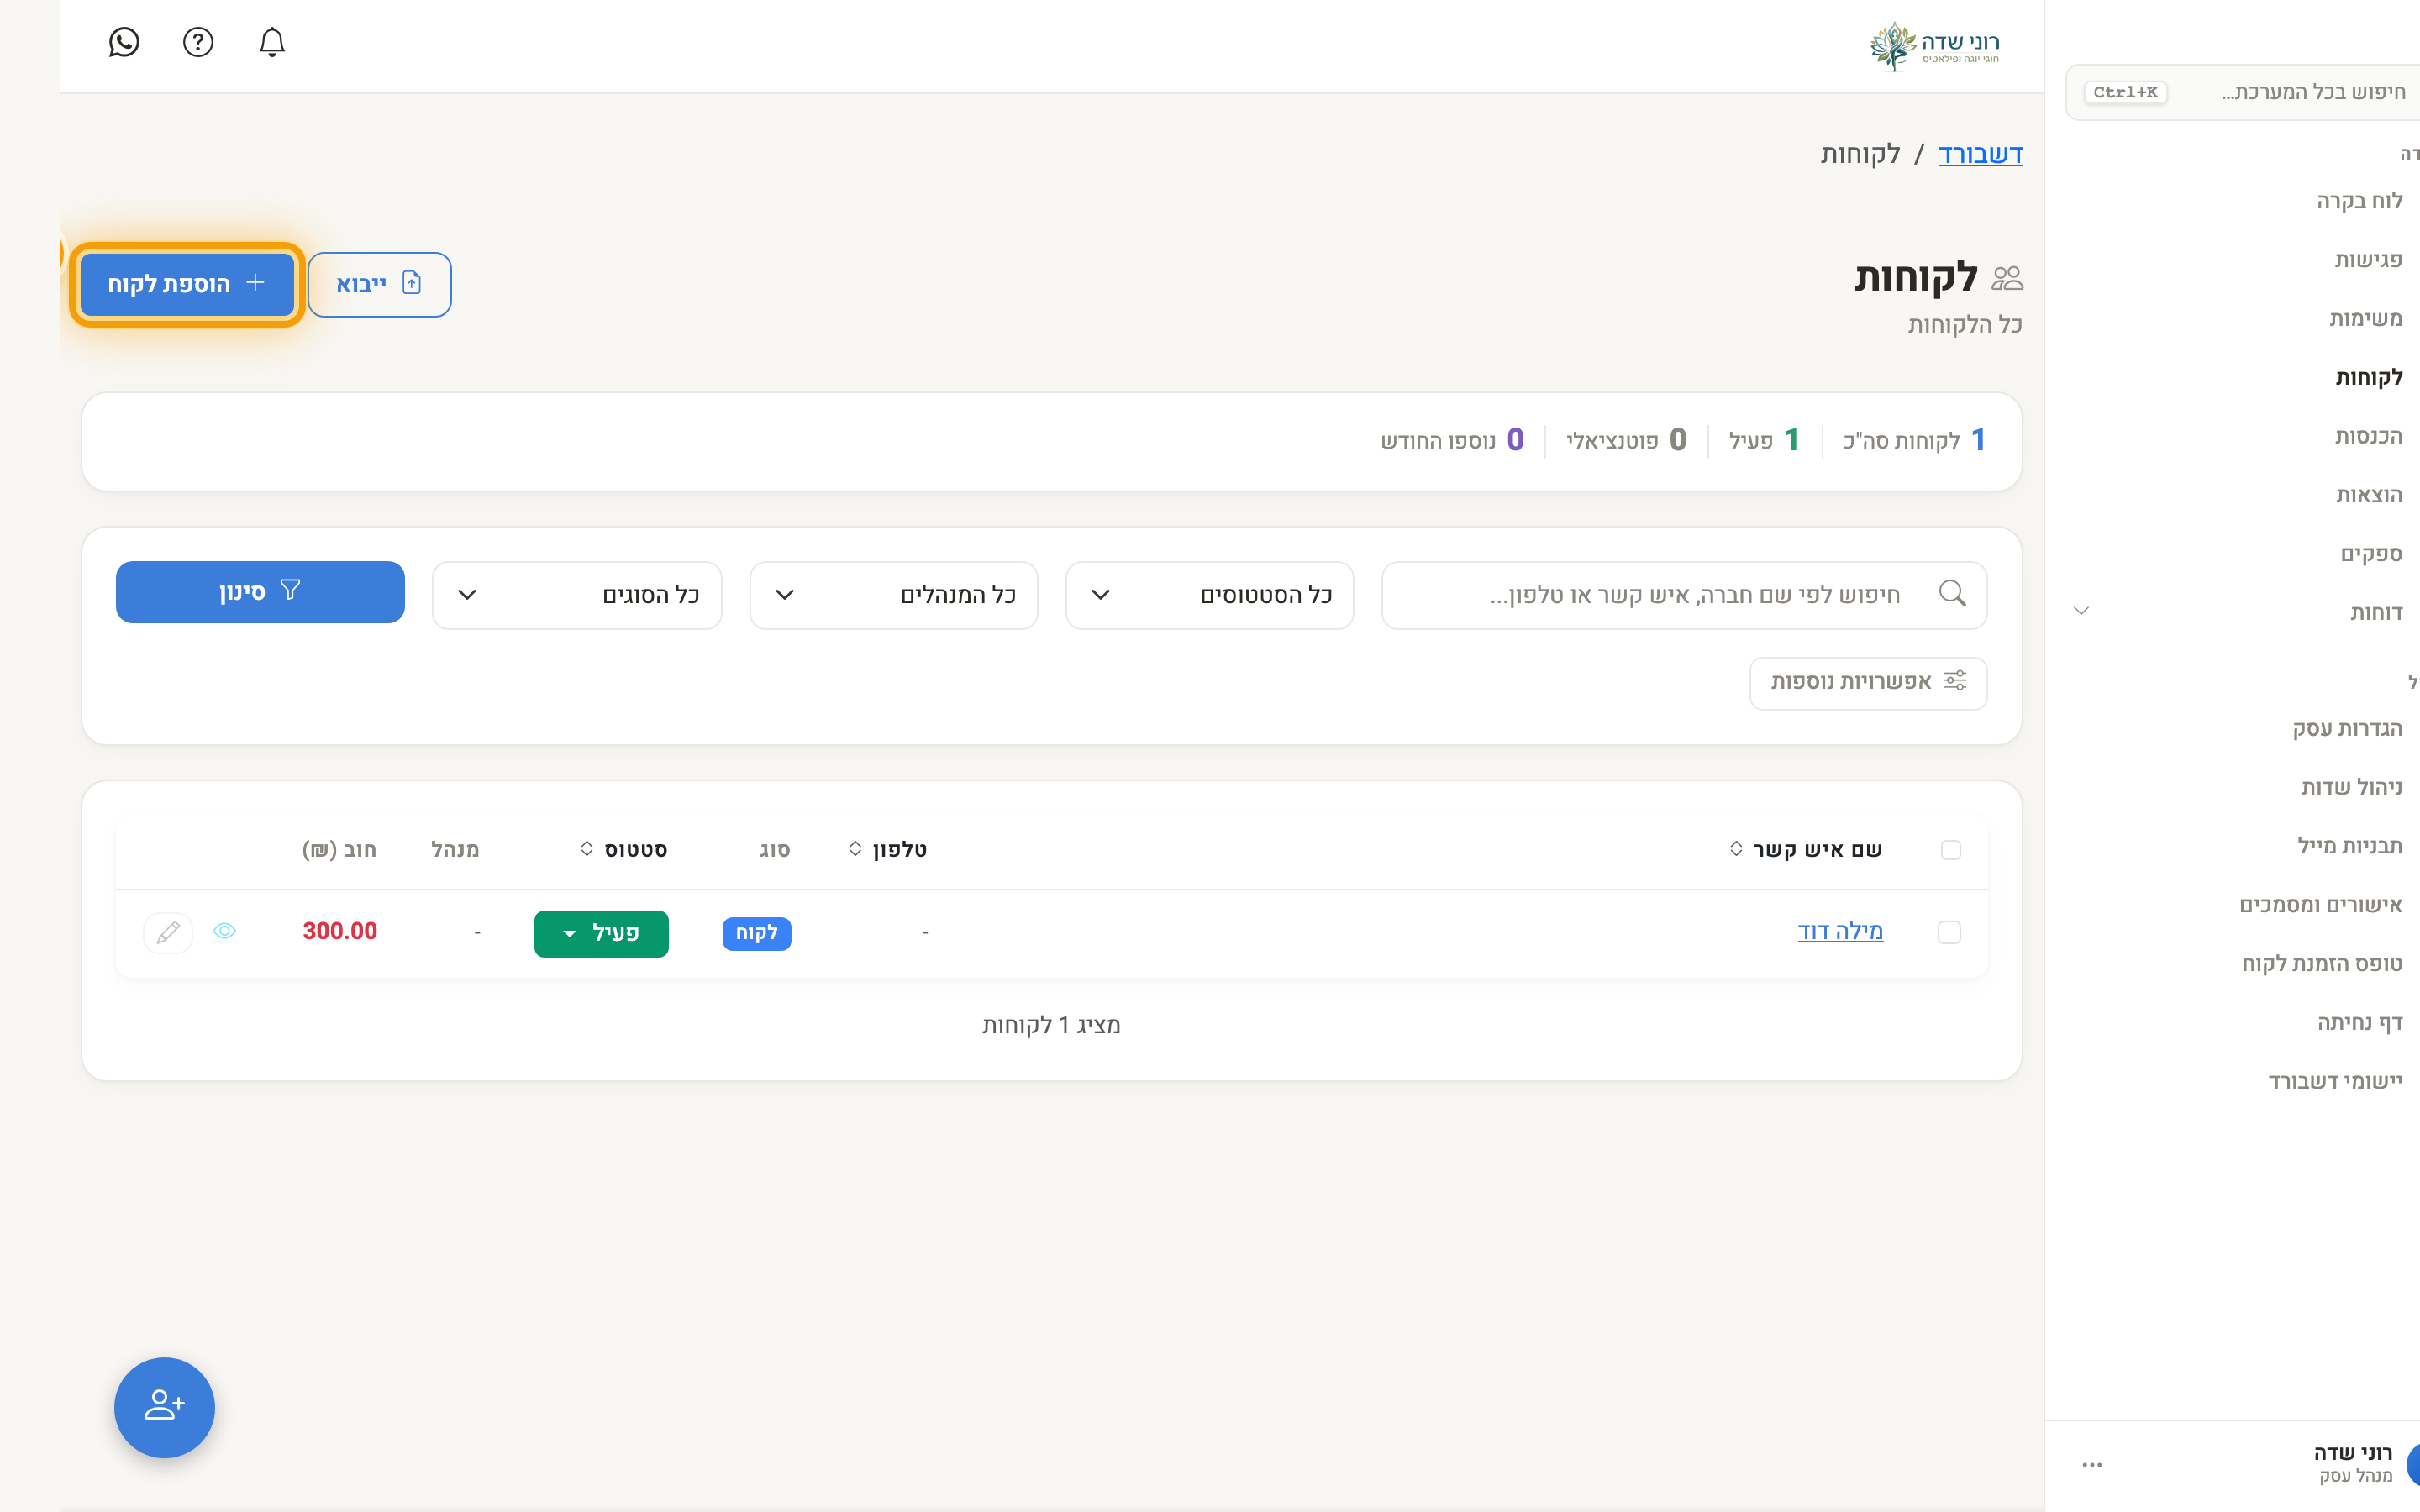Viewport: 2420px width, 1512px height.
Task: Click the edit pencil for מילה דוד
Action: (x=168, y=932)
